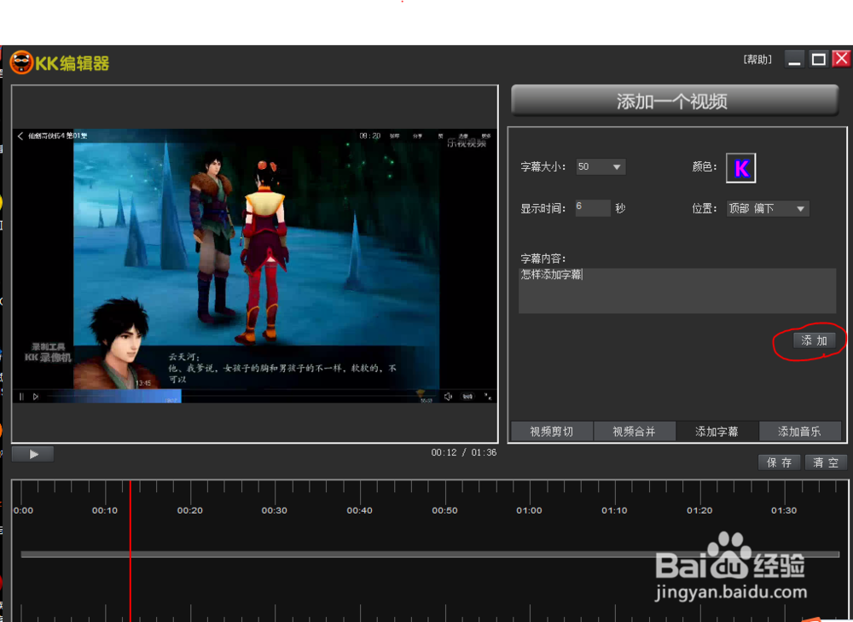
Task: Click inside the 字幕内容 text area
Action: point(677,291)
